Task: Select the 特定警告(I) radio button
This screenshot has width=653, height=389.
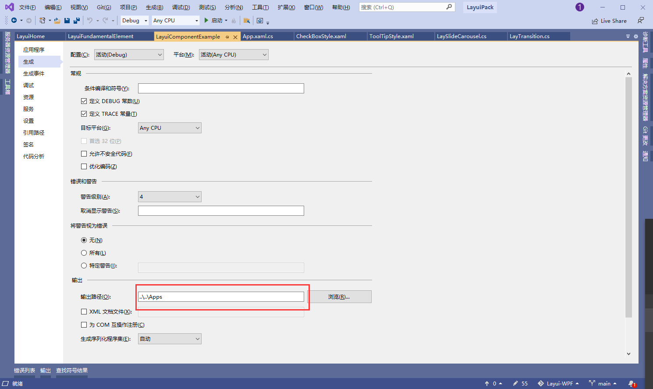Action: point(84,265)
